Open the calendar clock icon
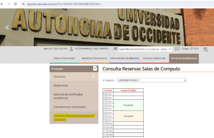The height and width of the screenshot is (138, 214). coord(206,49)
